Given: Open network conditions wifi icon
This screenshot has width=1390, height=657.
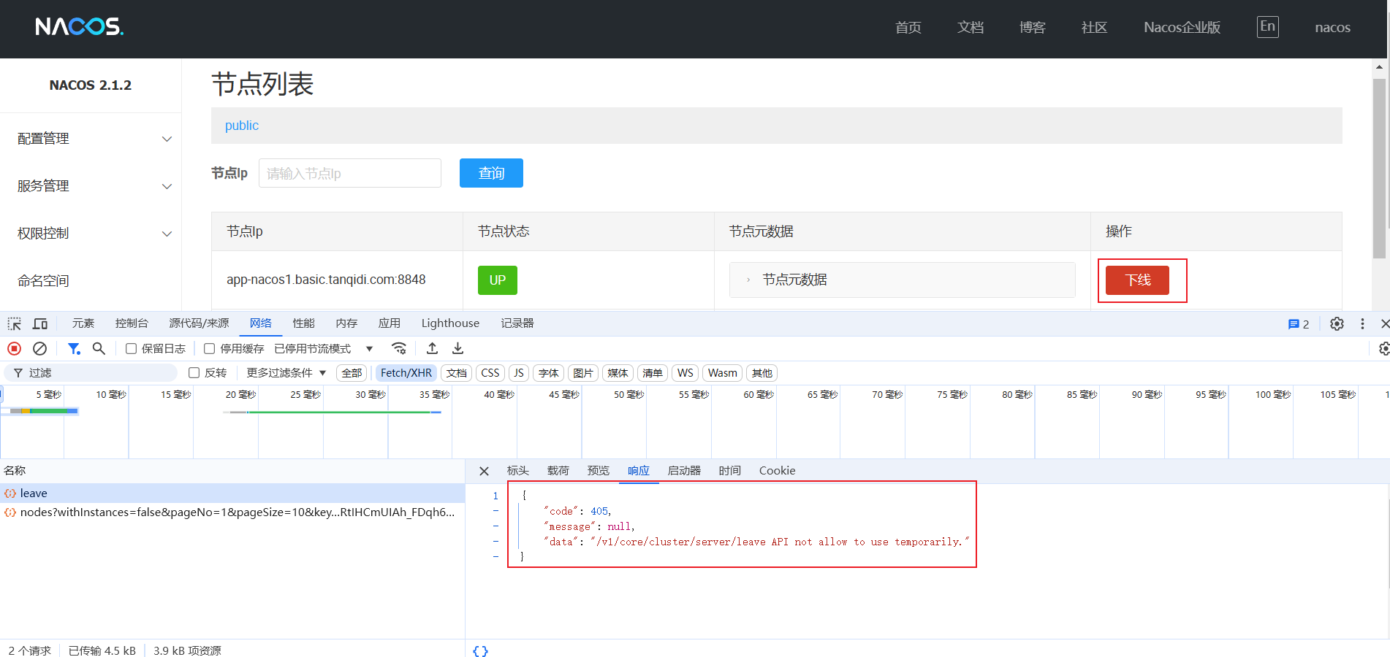Looking at the screenshot, I should (x=398, y=348).
